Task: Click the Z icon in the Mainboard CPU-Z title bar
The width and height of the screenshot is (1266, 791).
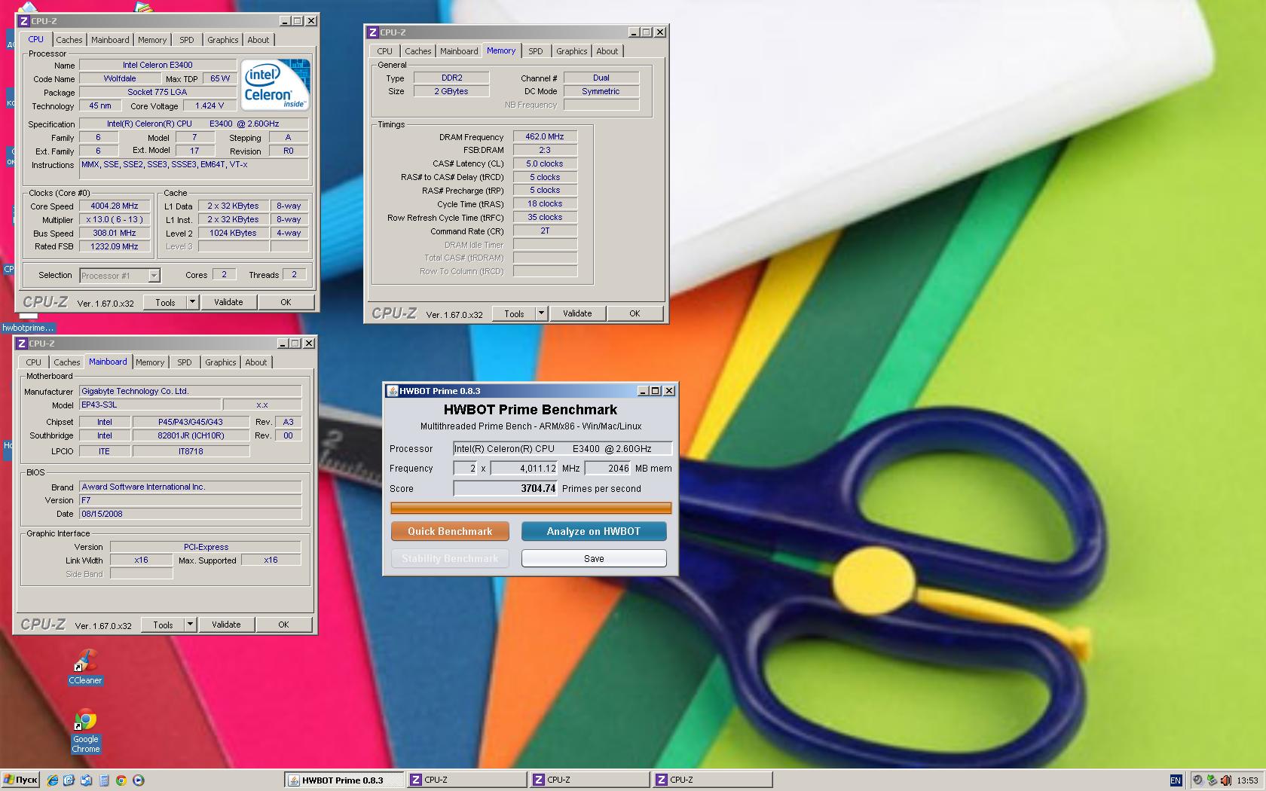Action: tap(22, 344)
